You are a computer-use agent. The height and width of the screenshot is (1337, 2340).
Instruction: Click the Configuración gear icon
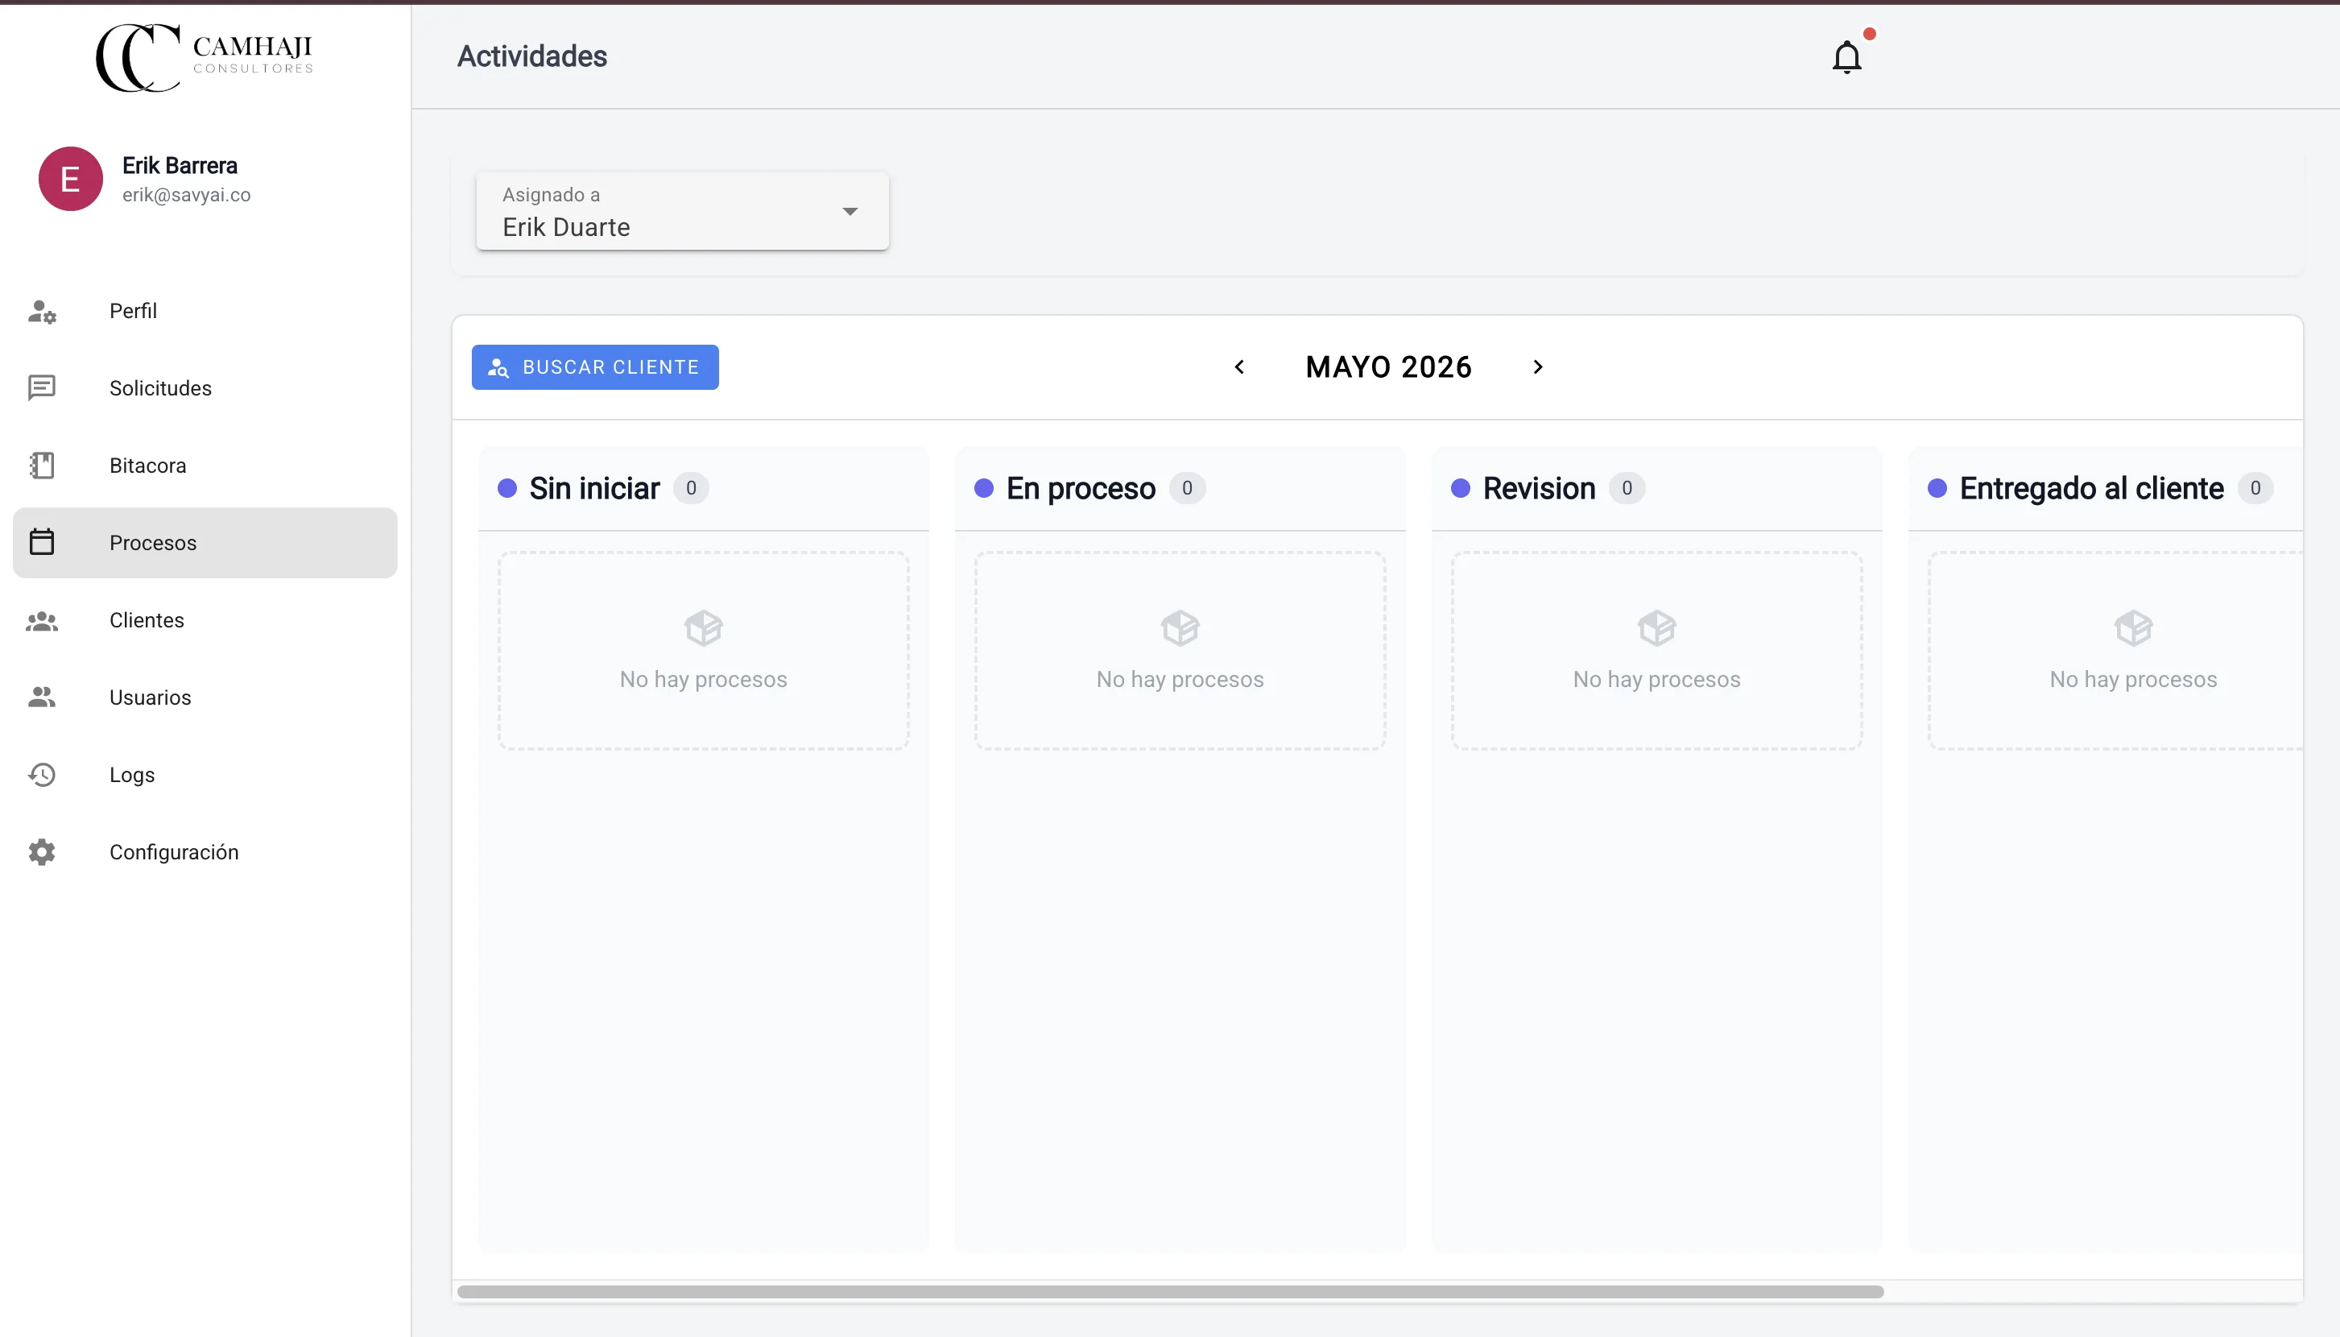pos(42,852)
